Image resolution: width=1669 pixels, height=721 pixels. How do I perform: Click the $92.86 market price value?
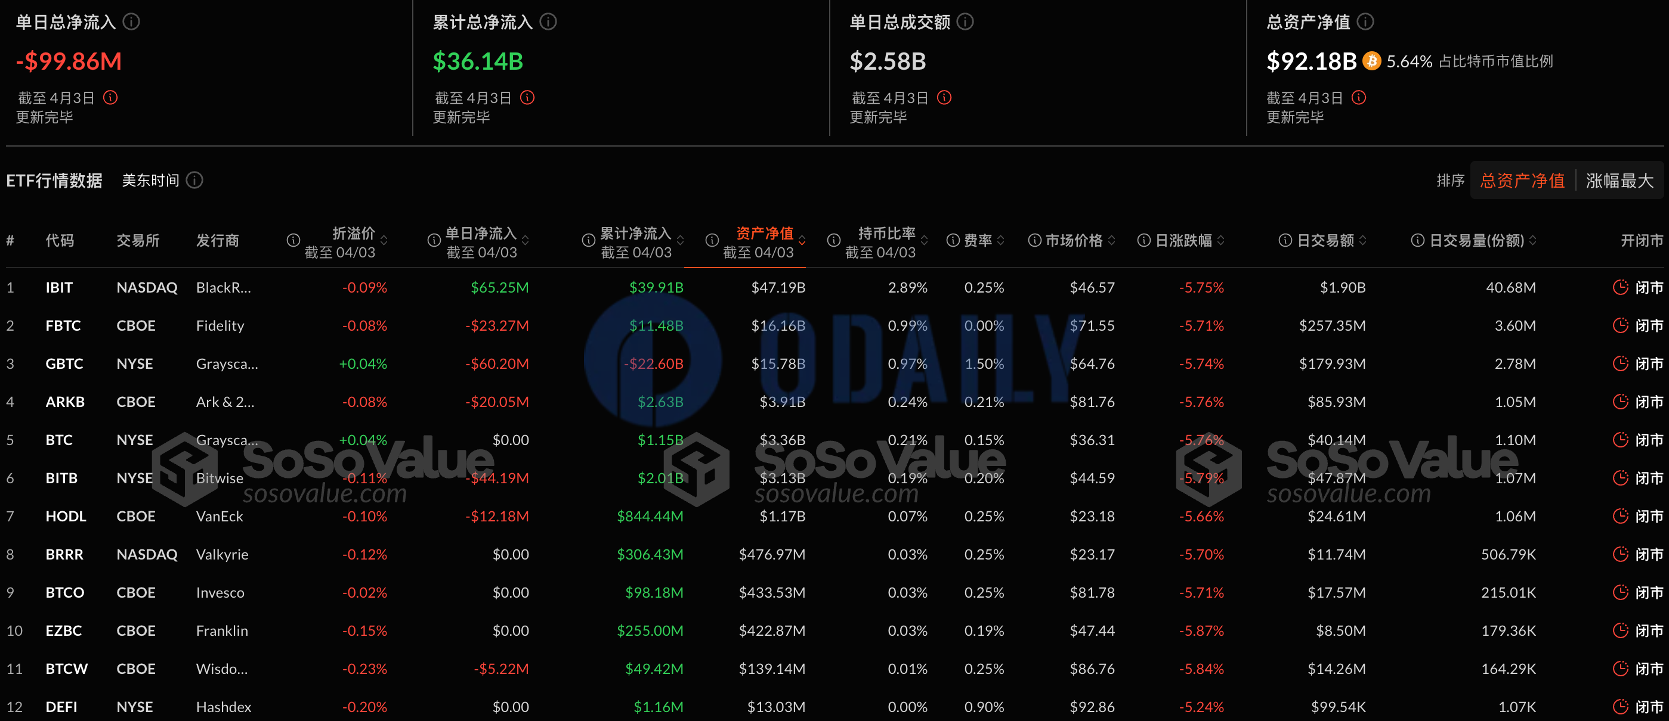point(1092,707)
